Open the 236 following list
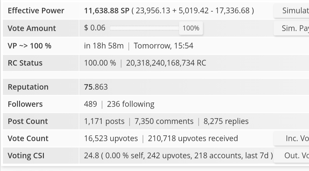The height and width of the screenshot is (171, 309). coord(131,104)
